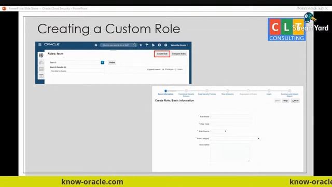Select the Roles people icon in sidebar
This screenshot has height=187, width=332.
[41, 56]
